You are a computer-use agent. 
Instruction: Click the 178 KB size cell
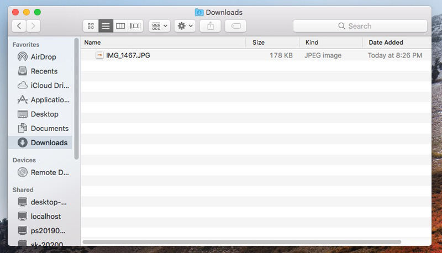pyautogui.click(x=281, y=55)
